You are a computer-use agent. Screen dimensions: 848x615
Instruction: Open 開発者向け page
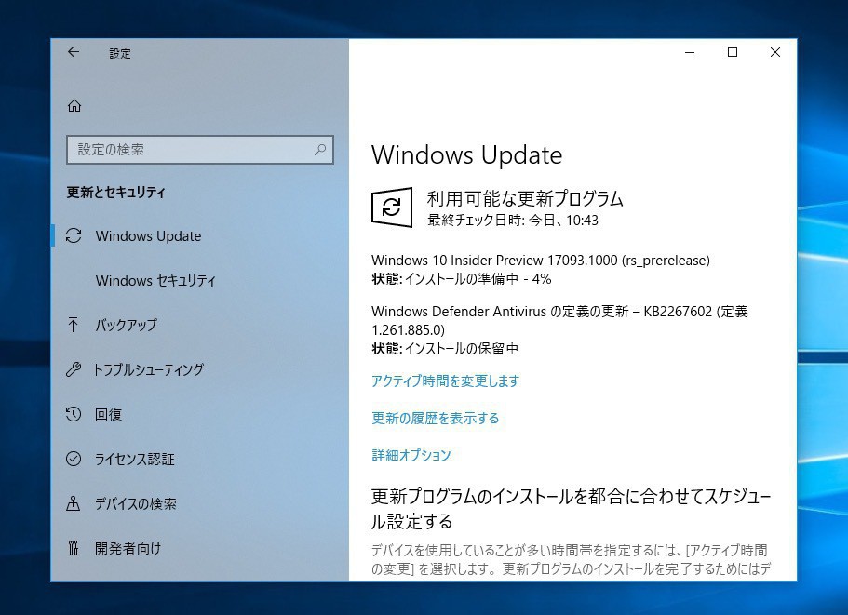(x=128, y=549)
